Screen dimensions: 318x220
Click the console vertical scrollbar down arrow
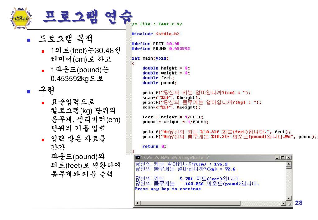point(288,198)
